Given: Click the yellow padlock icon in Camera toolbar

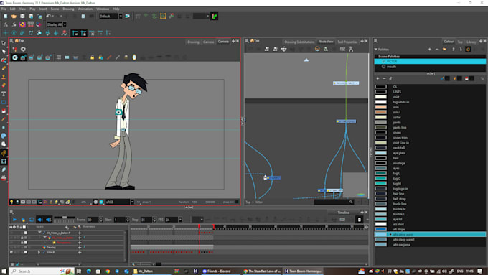Looking at the screenshot, I should (x=92, y=57).
